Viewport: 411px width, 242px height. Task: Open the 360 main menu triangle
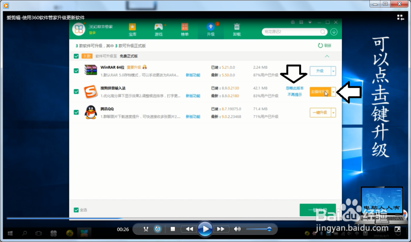tap(310, 22)
